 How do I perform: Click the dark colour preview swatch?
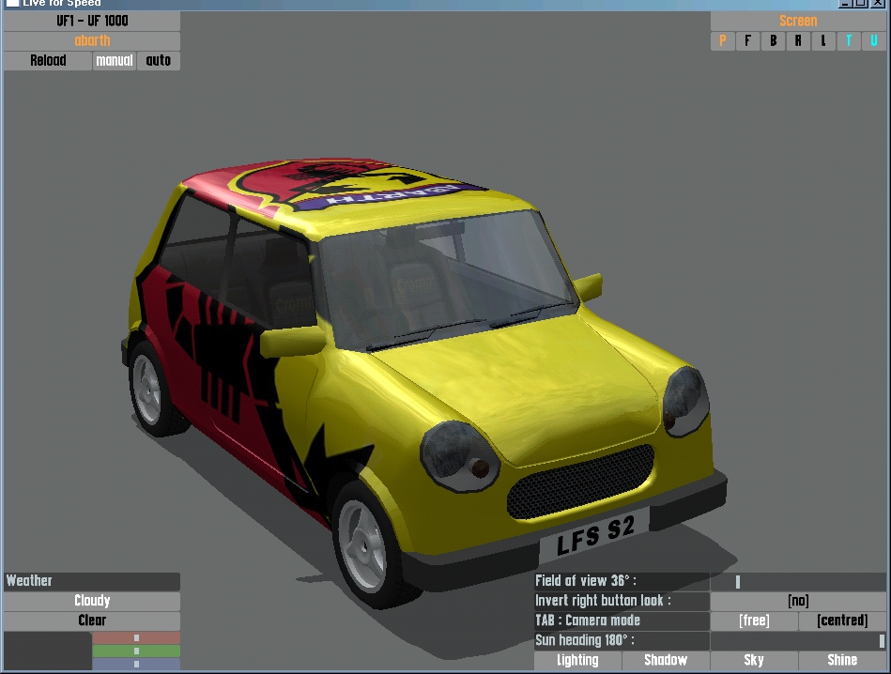pyautogui.click(x=48, y=651)
